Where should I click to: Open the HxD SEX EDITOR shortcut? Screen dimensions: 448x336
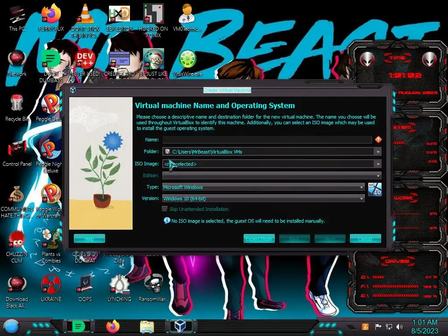119,18
